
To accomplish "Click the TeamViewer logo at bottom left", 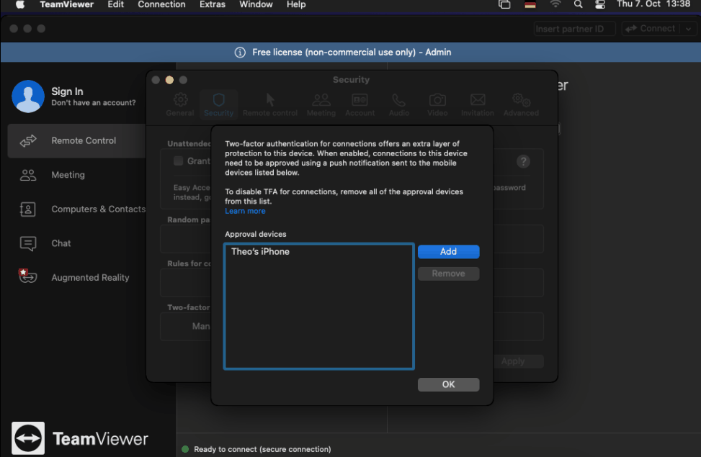I will (x=28, y=438).
